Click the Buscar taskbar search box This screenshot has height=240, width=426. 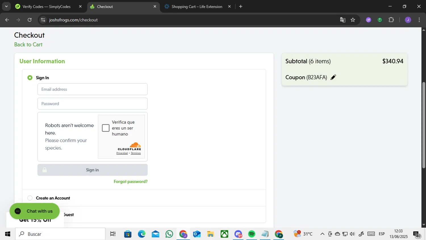coord(60,234)
